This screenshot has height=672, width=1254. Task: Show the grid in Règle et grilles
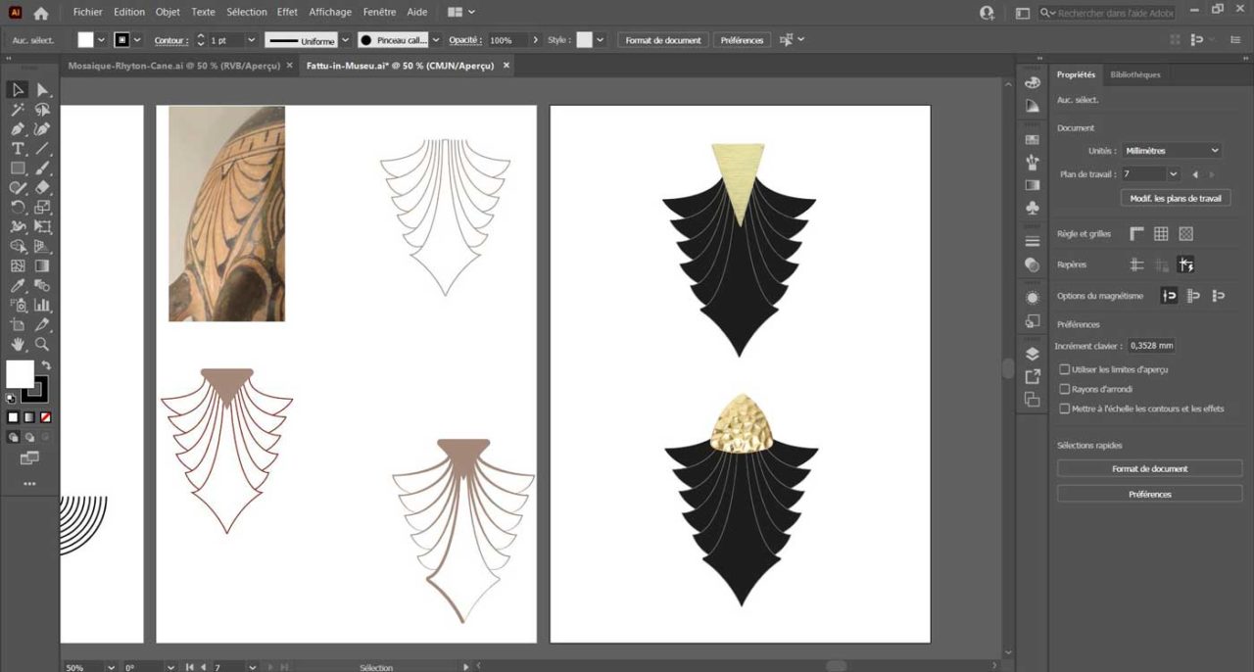click(x=1161, y=234)
